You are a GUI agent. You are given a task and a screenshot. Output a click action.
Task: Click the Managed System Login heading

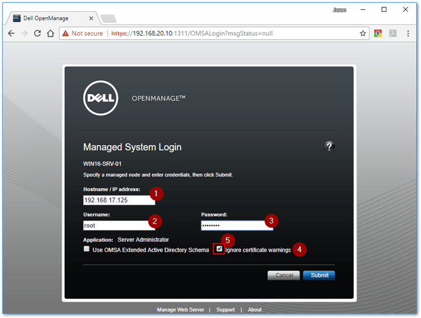click(x=133, y=147)
